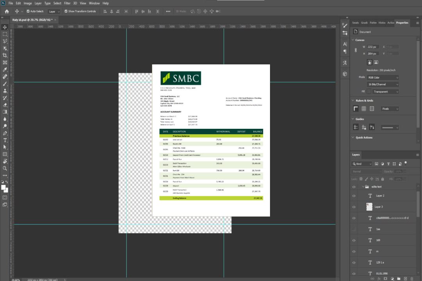Click the Home icon in options bar
This screenshot has height=281, width=422.
7,11
